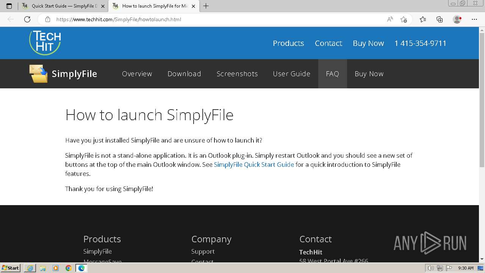Open File Explorer from the taskbar

tap(43, 268)
